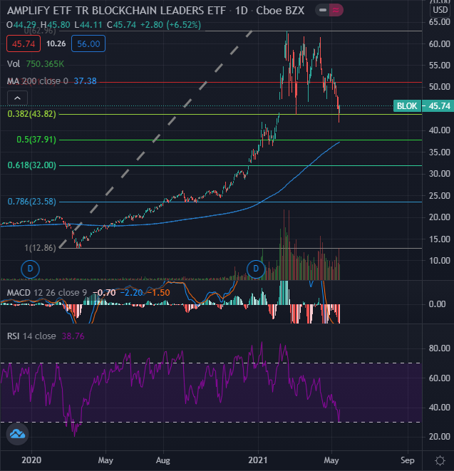Viewport: 454px width, 471px height.
Task: Select the Vol 750.365K indicator legend
Action: [x=36, y=63]
